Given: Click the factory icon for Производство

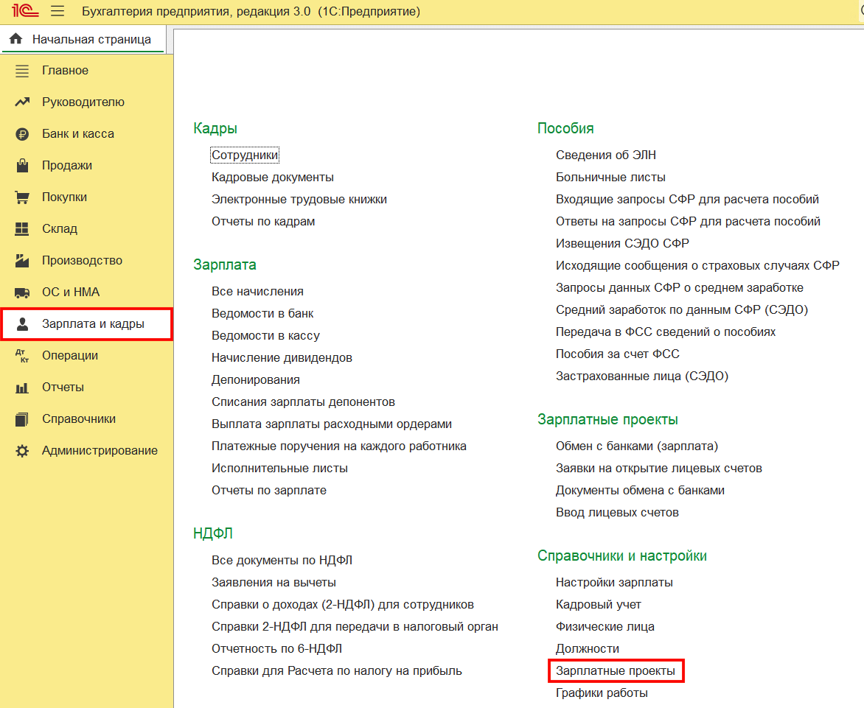Looking at the screenshot, I should 22,261.
